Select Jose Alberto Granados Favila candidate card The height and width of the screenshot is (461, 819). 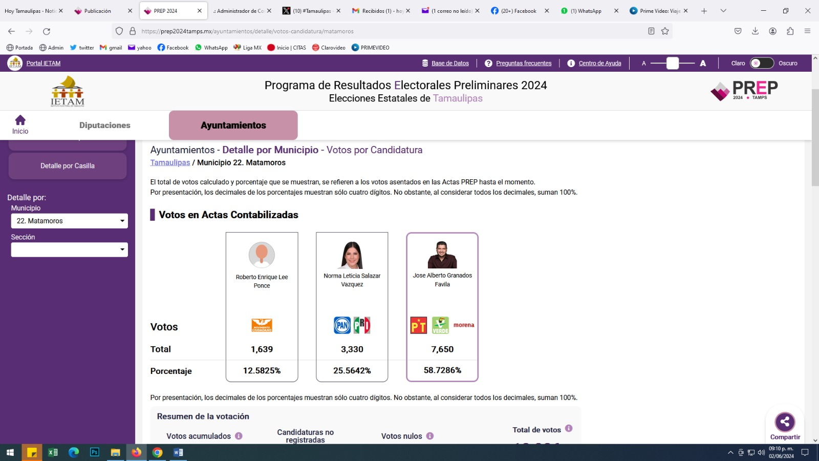442,307
